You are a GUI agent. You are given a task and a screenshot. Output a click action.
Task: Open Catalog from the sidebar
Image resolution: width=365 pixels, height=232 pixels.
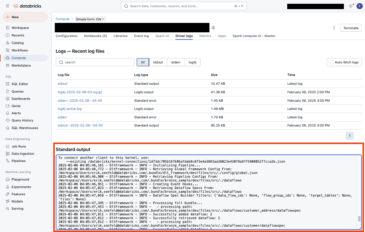[17, 43]
